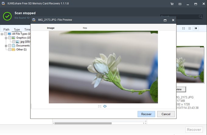The height and width of the screenshot is (135, 207).
Task: Collapse the Graphics tree node
Action: click(x=6, y=38)
